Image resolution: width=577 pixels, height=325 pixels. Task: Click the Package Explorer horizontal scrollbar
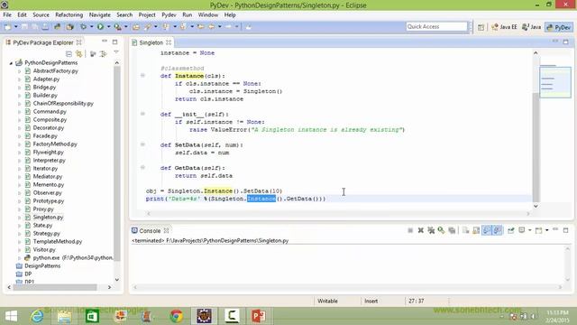[54, 287]
